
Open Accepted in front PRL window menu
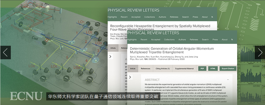click(155, 40)
